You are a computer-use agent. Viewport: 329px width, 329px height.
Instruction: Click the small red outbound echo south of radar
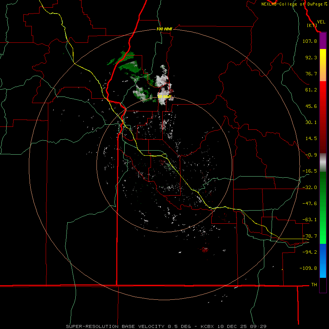pos(204,250)
